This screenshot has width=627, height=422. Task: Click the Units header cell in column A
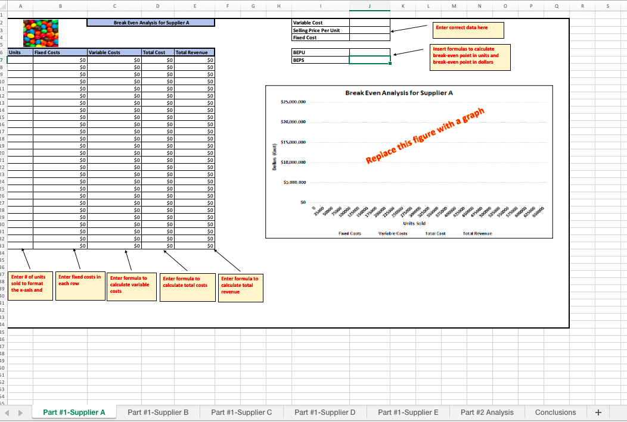pos(20,52)
